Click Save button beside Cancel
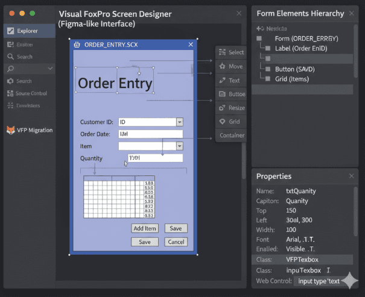 point(145,242)
